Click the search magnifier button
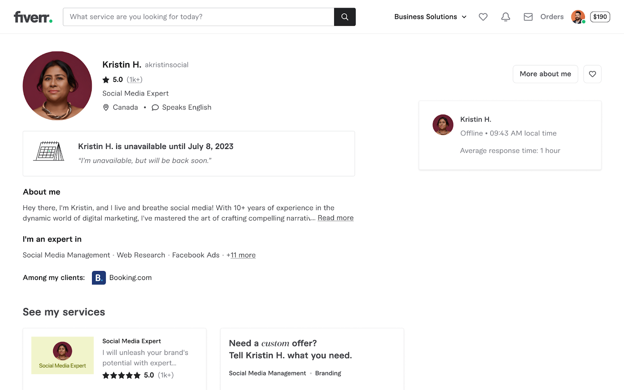624x390 pixels. point(345,17)
